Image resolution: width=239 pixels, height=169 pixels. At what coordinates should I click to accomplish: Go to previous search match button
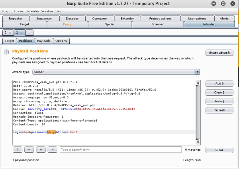[x=29, y=150]
